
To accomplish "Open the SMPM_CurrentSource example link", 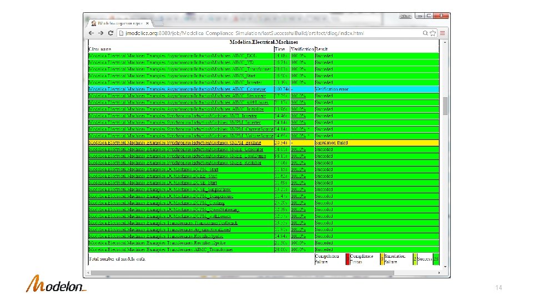I will [181, 129].
